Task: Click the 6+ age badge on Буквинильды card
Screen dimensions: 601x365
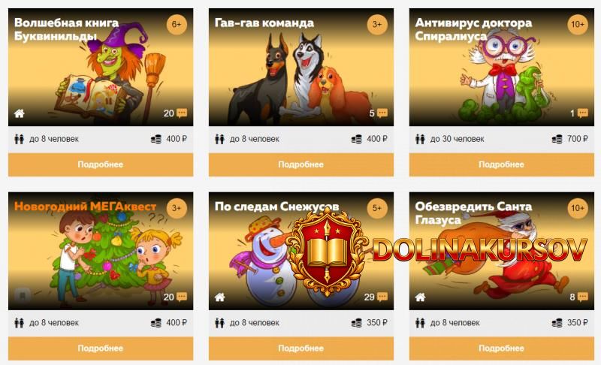Action: [x=177, y=25]
